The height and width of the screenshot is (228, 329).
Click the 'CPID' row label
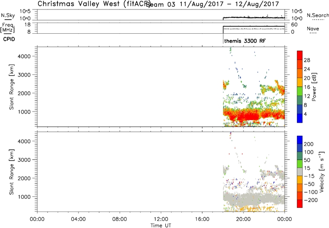[9, 39]
